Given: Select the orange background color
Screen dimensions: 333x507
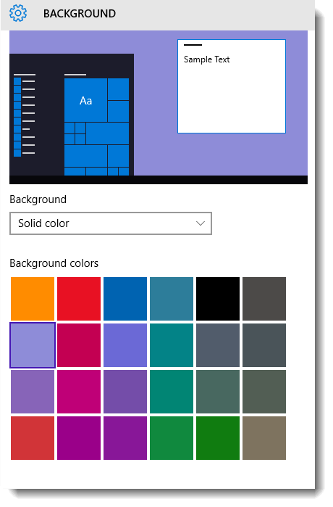Looking at the screenshot, I should click(33, 299).
